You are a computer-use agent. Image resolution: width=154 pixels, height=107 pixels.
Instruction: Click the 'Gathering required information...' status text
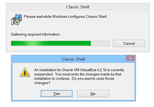(36, 34)
